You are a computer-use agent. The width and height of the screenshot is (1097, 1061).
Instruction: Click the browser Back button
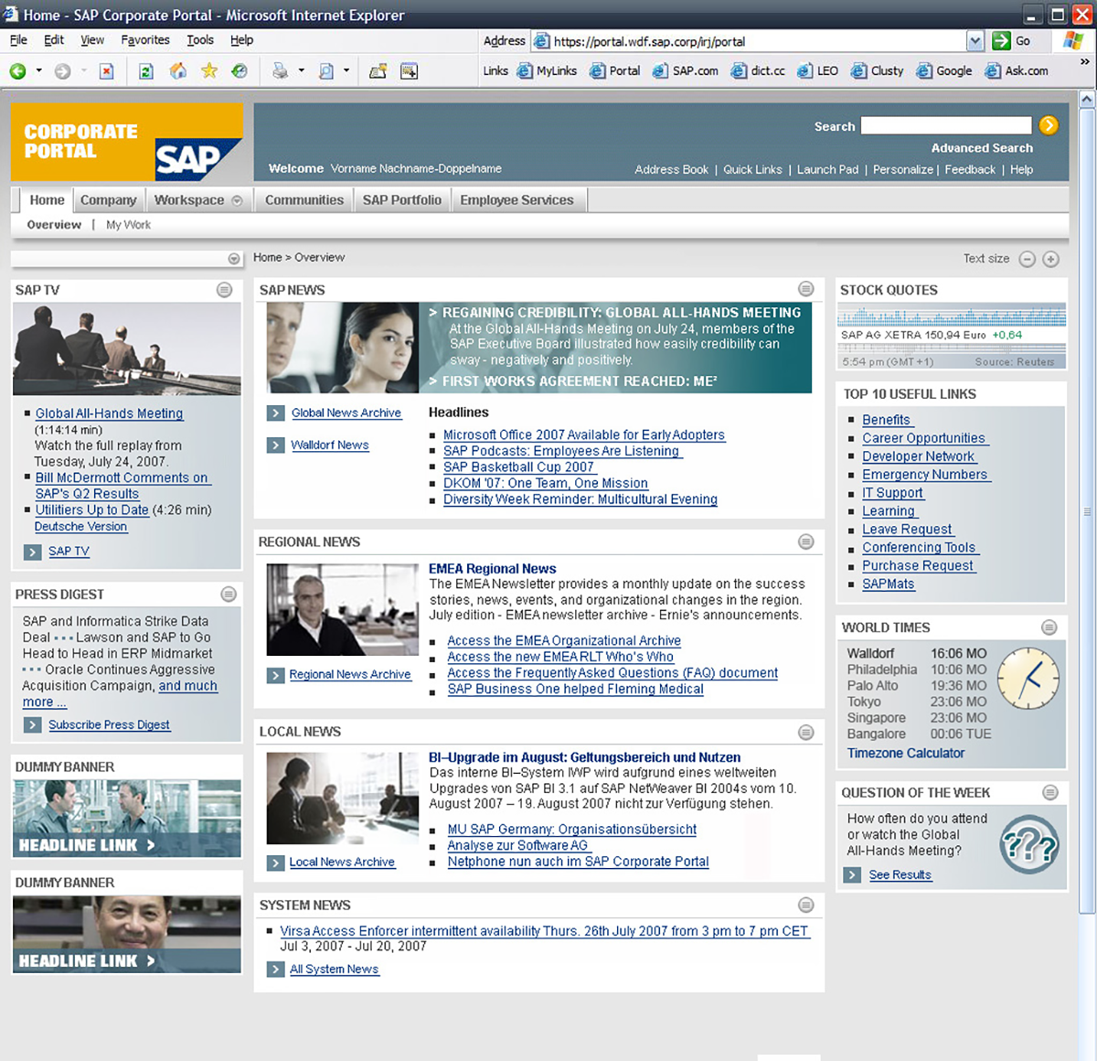pyautogui.click(x=17, y=71)
